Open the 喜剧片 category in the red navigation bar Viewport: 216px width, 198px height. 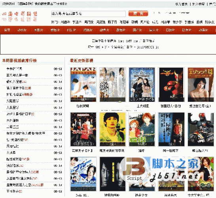pos(39,30)
